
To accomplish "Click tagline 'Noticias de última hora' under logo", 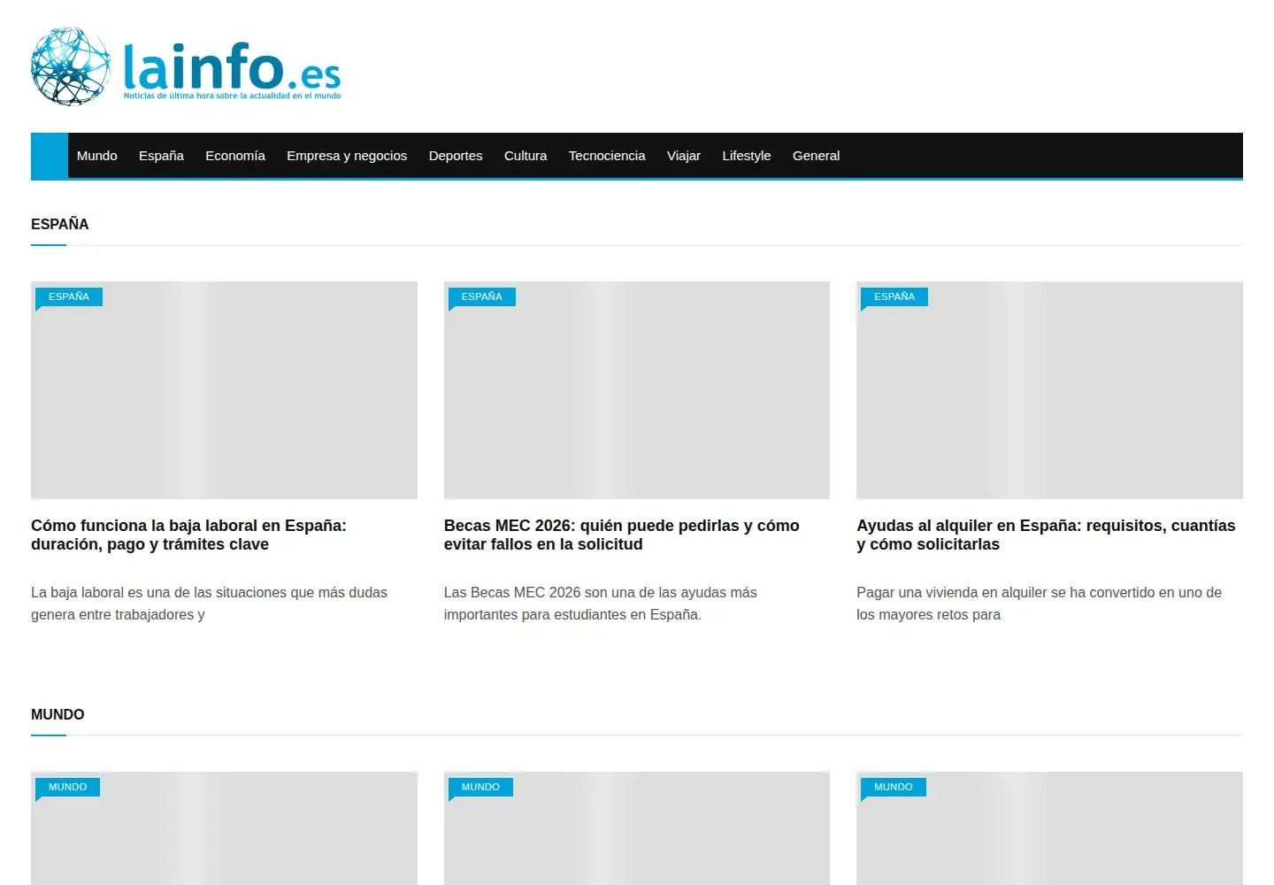I will (232, 96).
